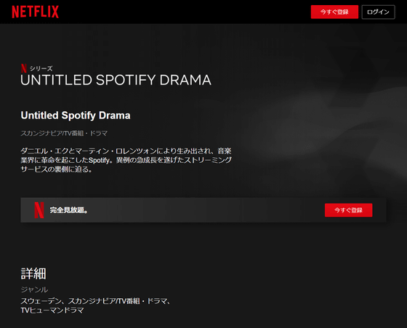Open the ログイン login button

pos(378,12)
